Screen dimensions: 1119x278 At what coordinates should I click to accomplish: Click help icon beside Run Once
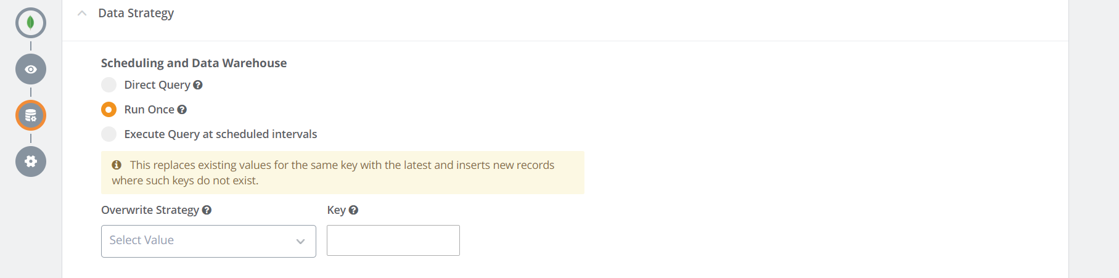pyautogui.click(x=182, y=110)
